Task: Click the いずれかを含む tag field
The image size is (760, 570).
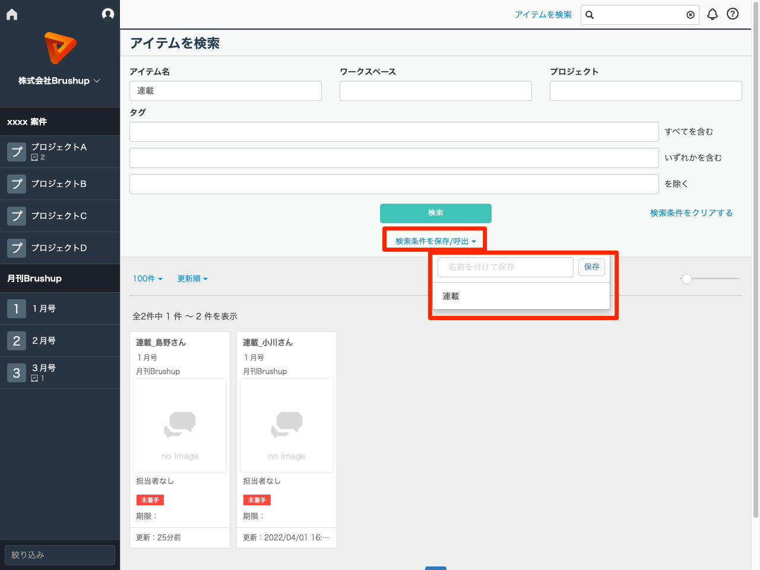Action: click(394, 158)
